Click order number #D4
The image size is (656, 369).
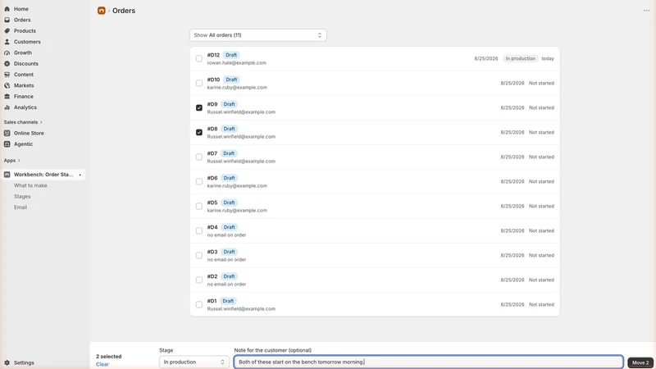pos(212,227)
